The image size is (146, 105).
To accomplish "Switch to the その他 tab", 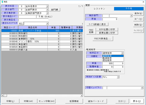I will click(129, 8).
